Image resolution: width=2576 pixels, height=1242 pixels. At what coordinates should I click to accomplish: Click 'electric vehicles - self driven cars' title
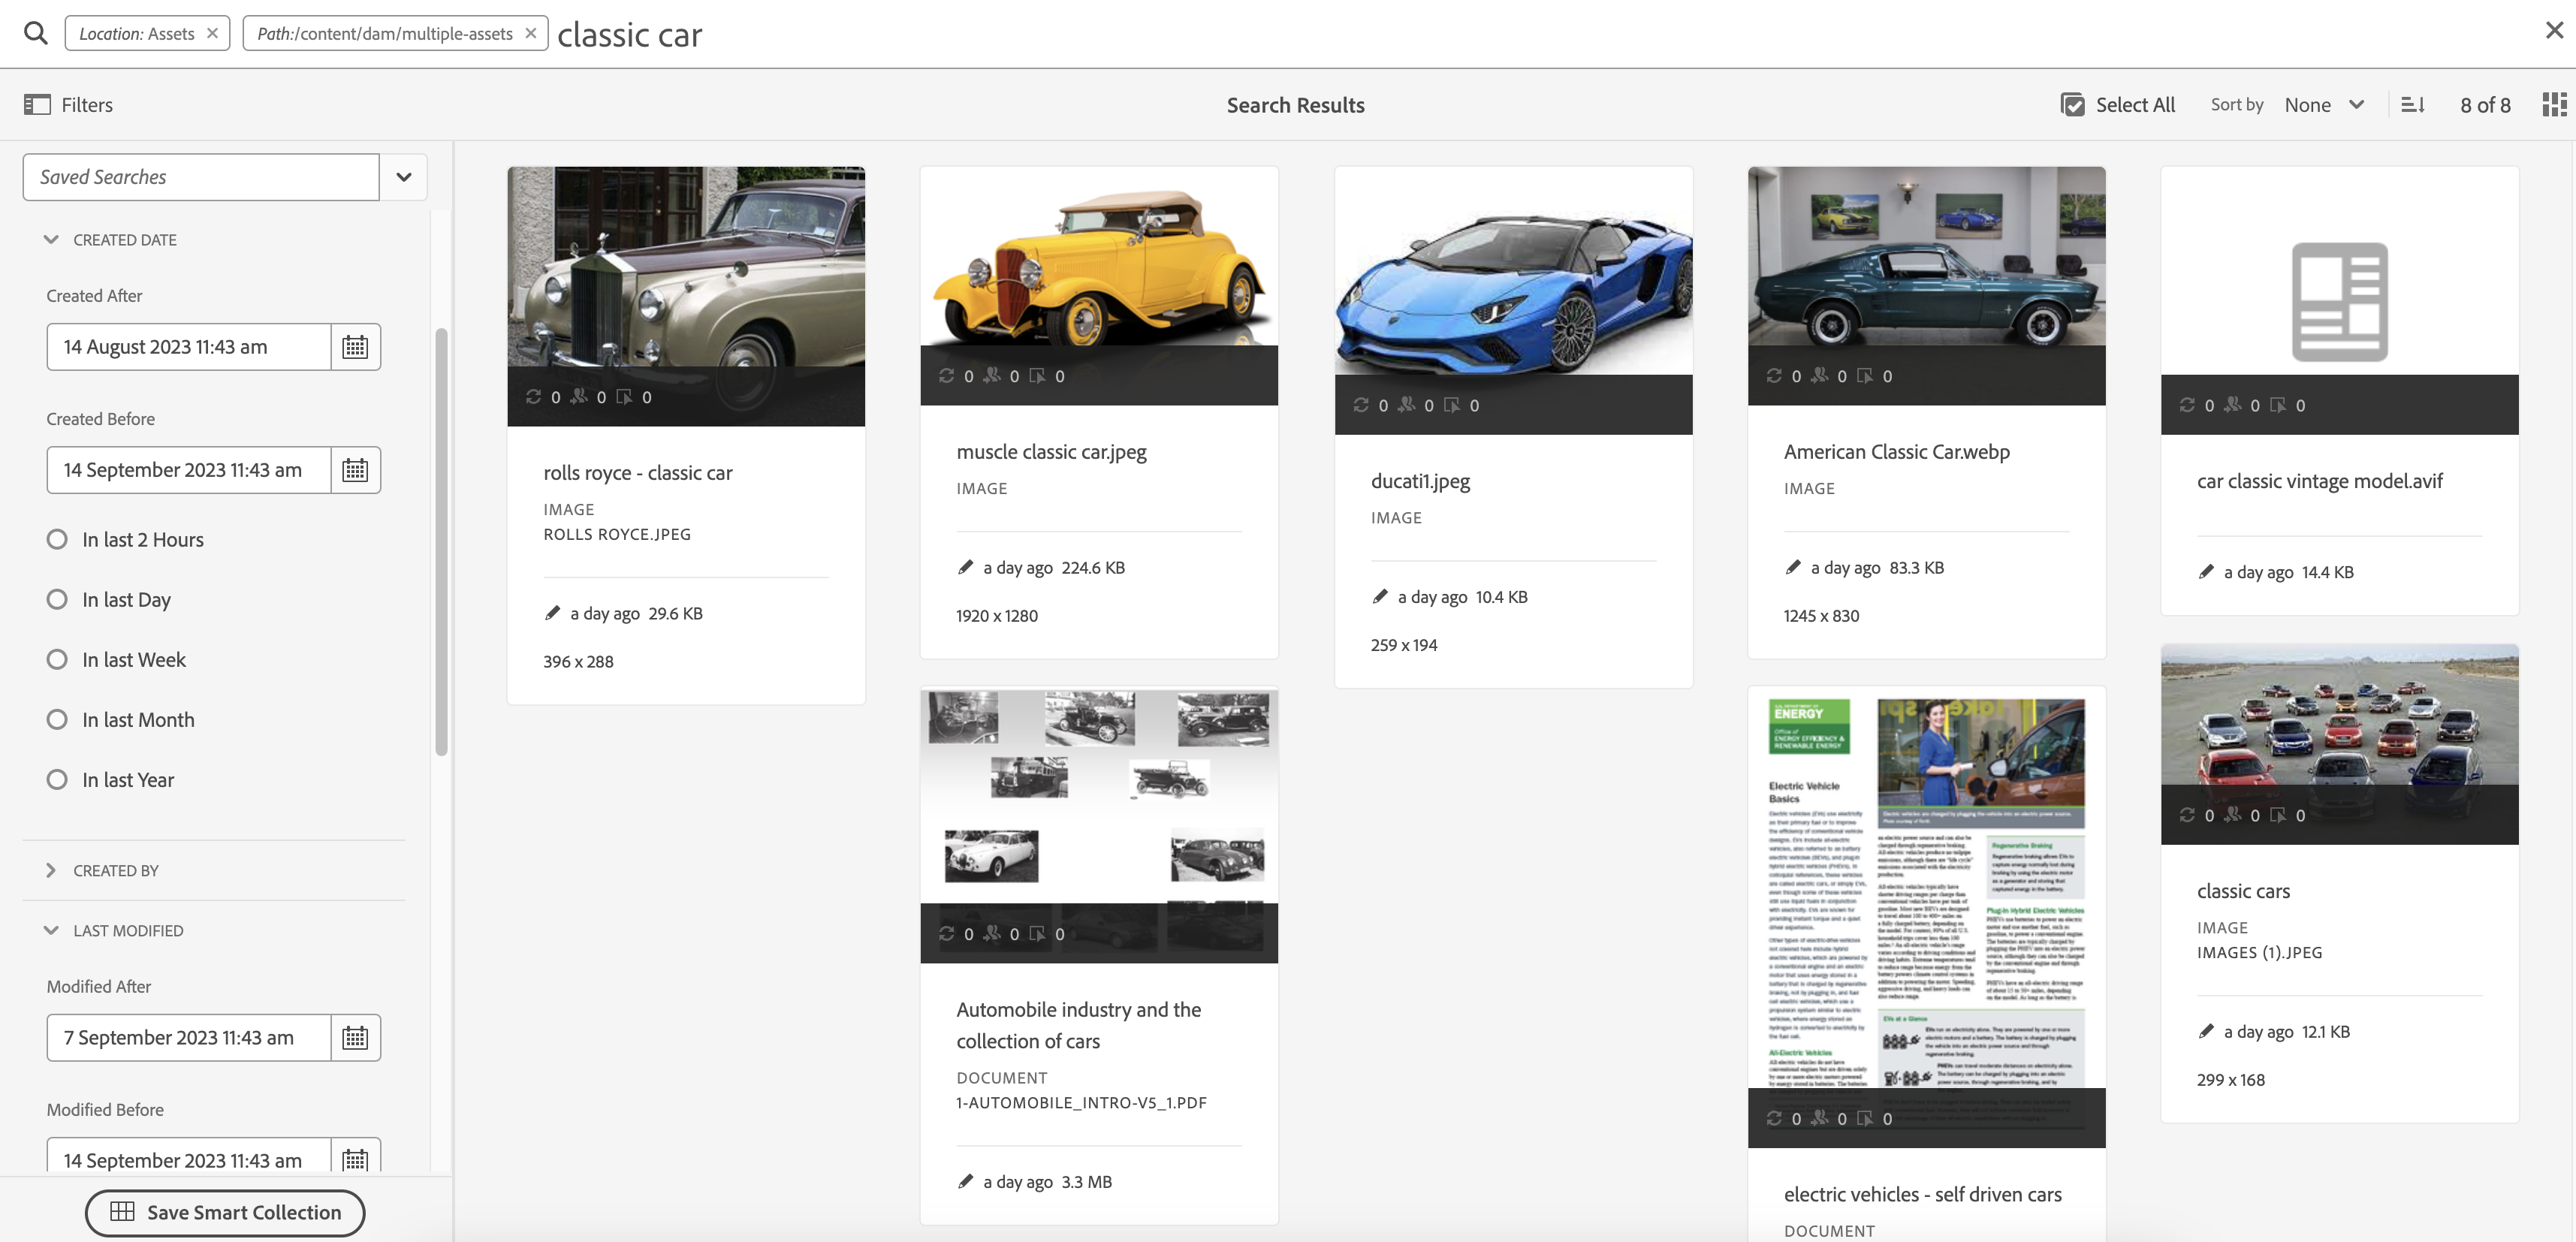(x=1922, y=1193)
